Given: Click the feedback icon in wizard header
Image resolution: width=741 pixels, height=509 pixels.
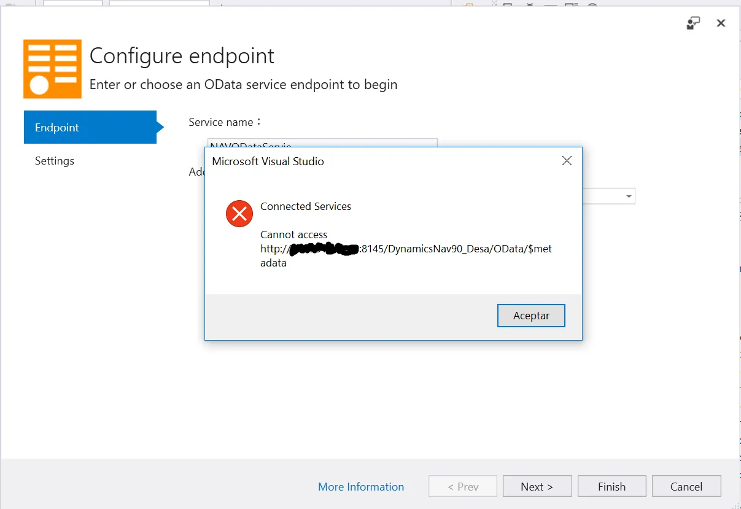Looking at the screenshot, I should 693,23.
